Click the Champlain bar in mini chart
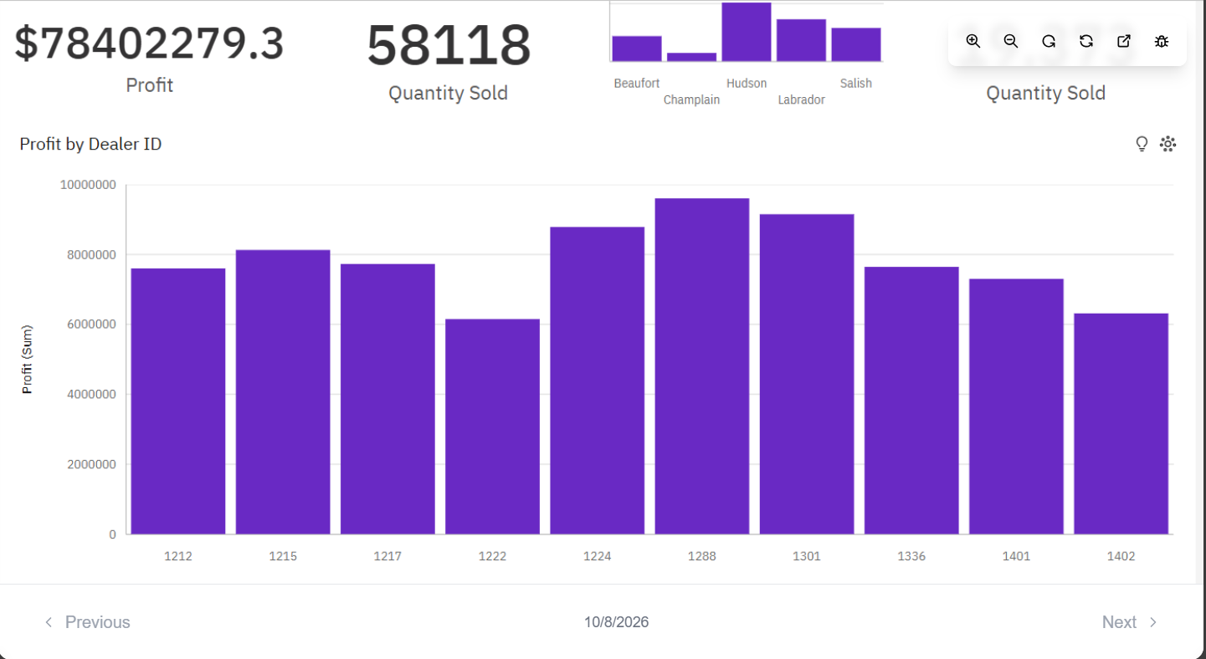Screen dimensions: 1206x659 coord(692,57)
